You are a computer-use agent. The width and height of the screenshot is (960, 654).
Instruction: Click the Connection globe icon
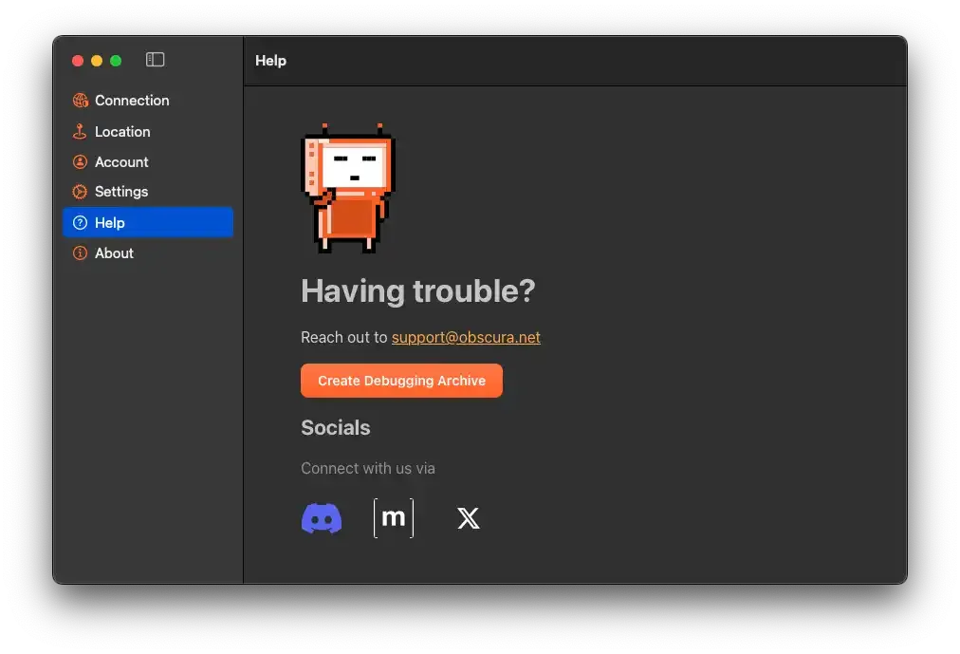81,101
